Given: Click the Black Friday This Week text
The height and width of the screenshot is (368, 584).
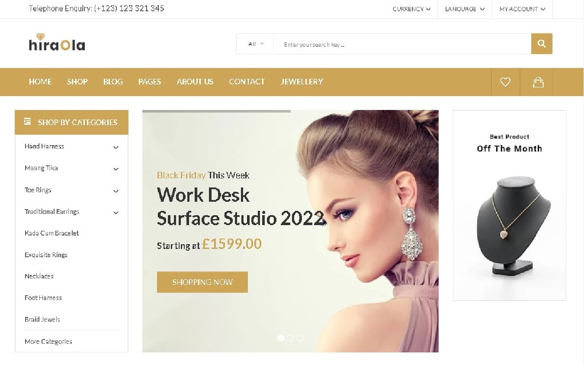Looking at the screenshot, I should (x=203, y=175).
